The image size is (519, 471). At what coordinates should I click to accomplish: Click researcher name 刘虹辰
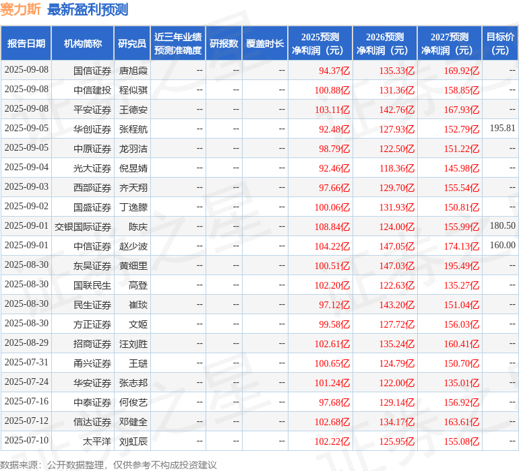133,441
